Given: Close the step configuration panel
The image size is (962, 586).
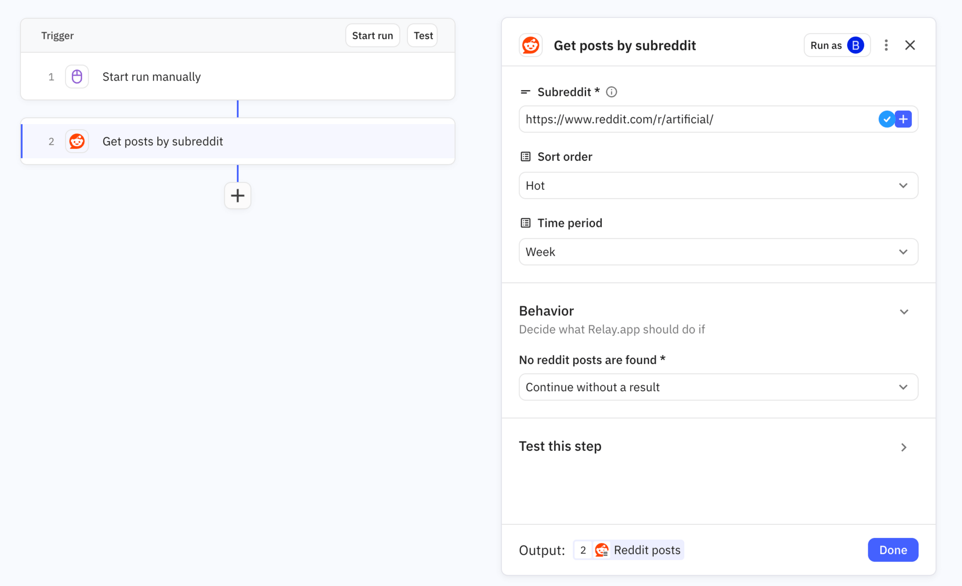Looking at the screenshot, I should 910,45.
